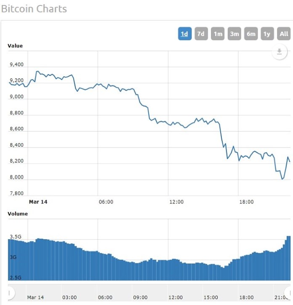Click the 18:00 label under price chart

[246, 202]
